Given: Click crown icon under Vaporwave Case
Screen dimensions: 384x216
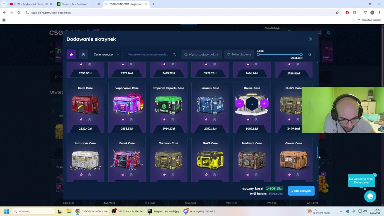Looking at the screenshot, I should [x=123, y=119].
